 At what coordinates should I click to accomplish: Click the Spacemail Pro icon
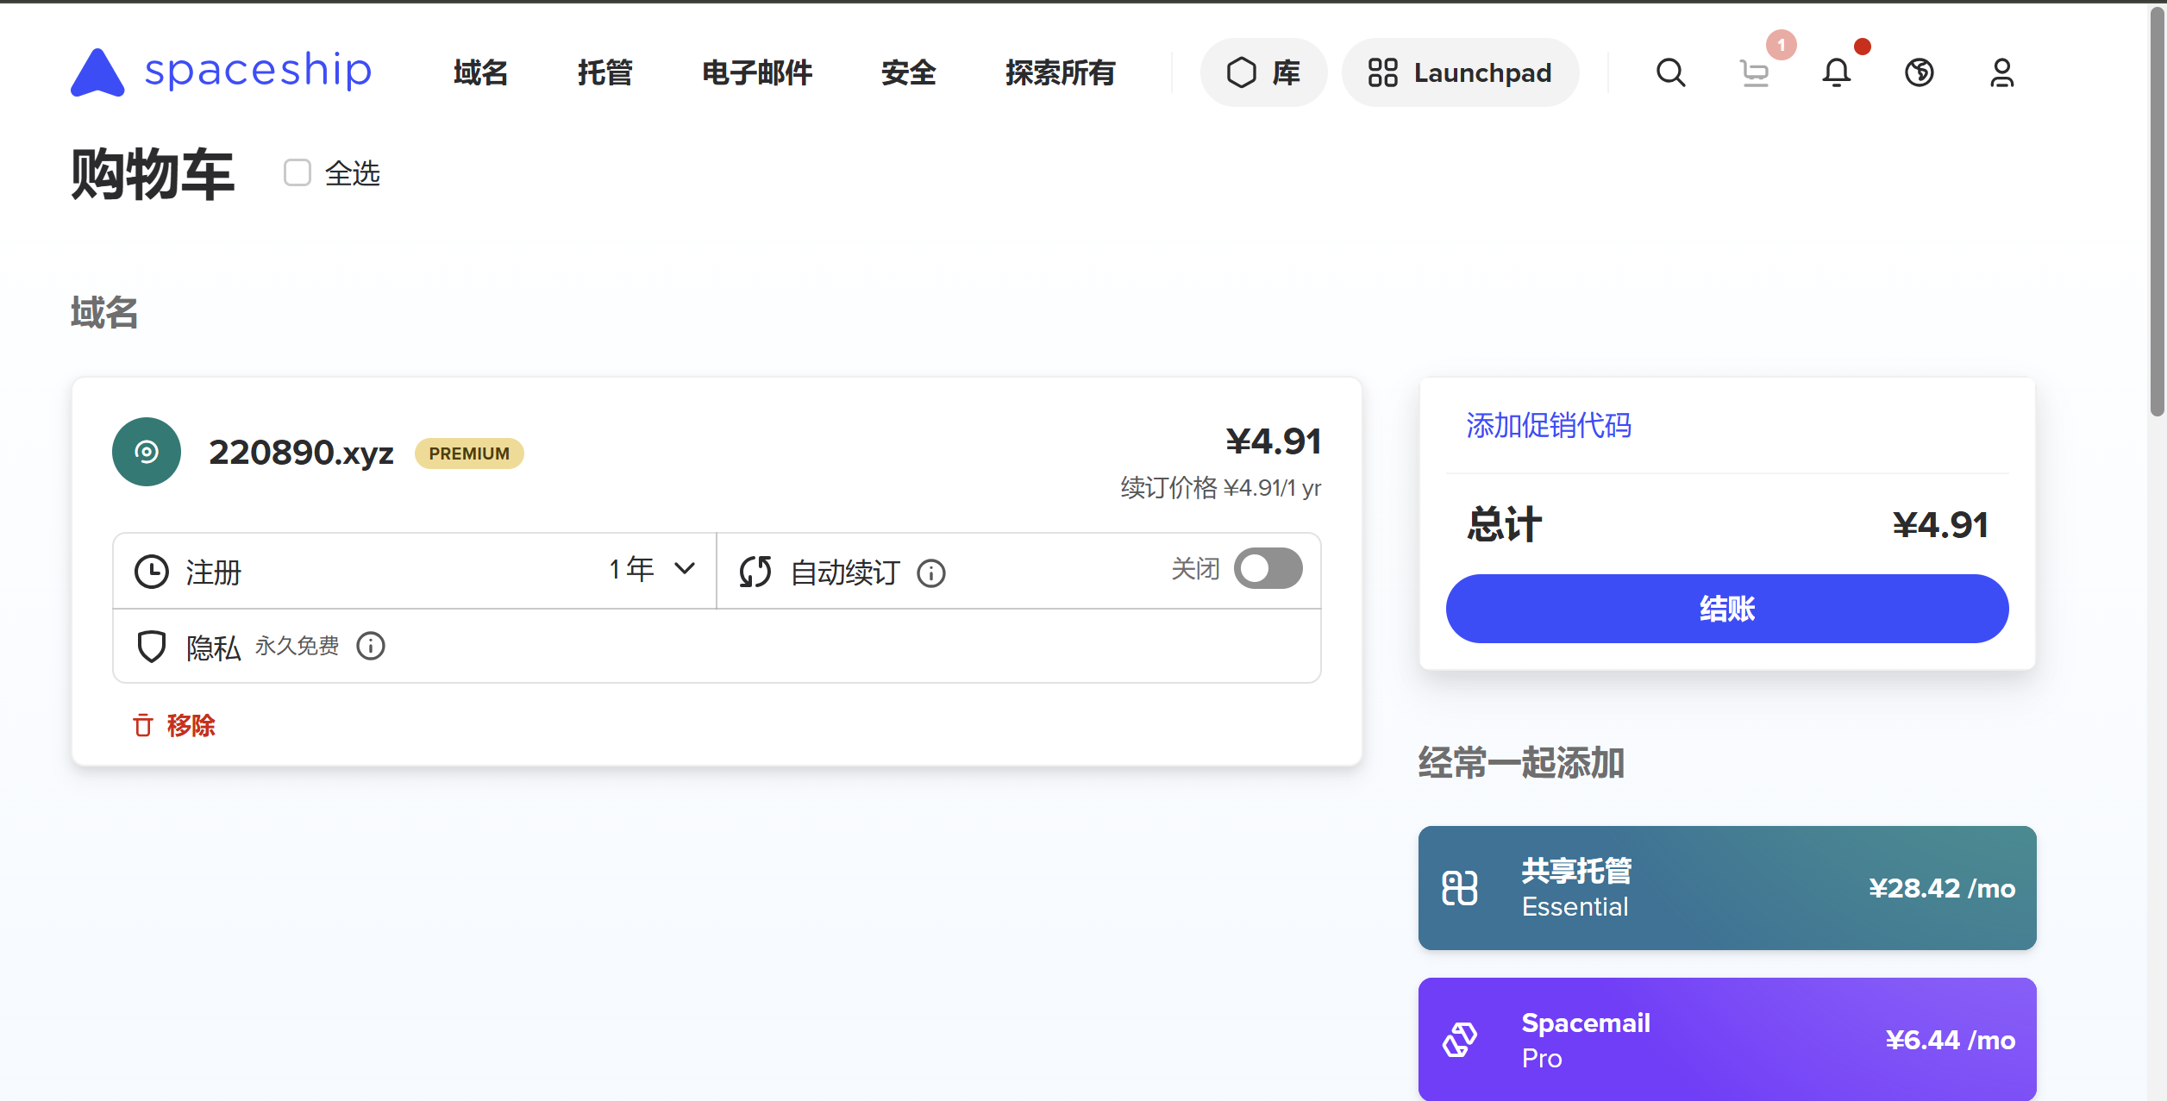[1459, 1040]
